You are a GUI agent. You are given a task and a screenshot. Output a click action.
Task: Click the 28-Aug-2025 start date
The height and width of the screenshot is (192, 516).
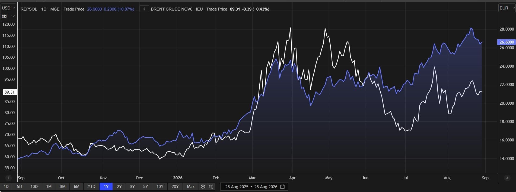click(x=237, y=187)
